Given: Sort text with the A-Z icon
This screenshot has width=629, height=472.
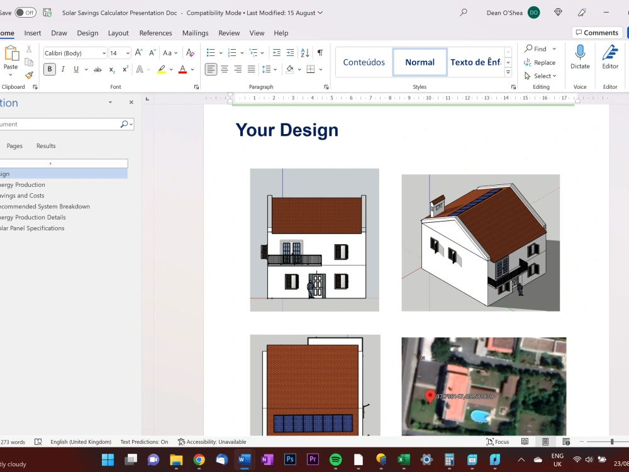Looking at the screenshot, I should [304, 53].
